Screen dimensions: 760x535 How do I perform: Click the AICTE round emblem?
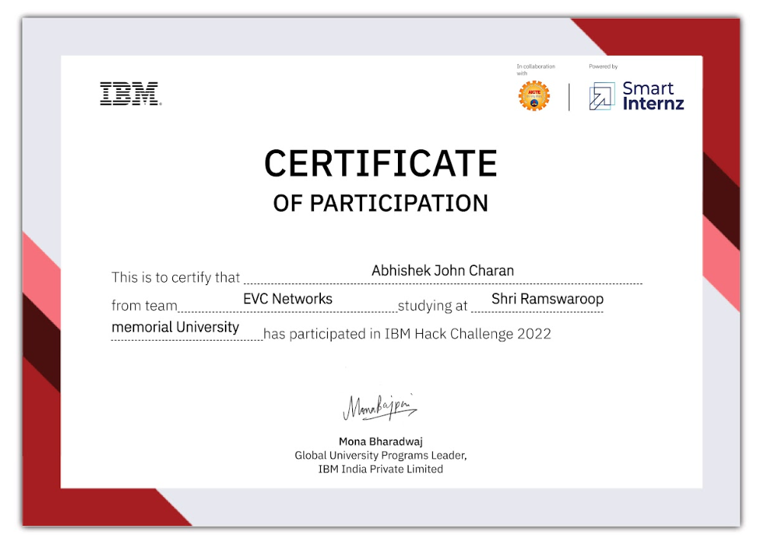(x=534, y=96)
